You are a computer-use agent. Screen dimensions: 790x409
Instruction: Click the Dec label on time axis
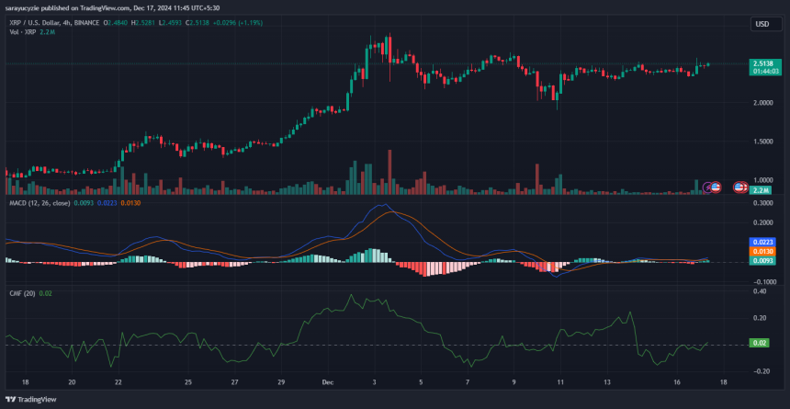[329, 380]
